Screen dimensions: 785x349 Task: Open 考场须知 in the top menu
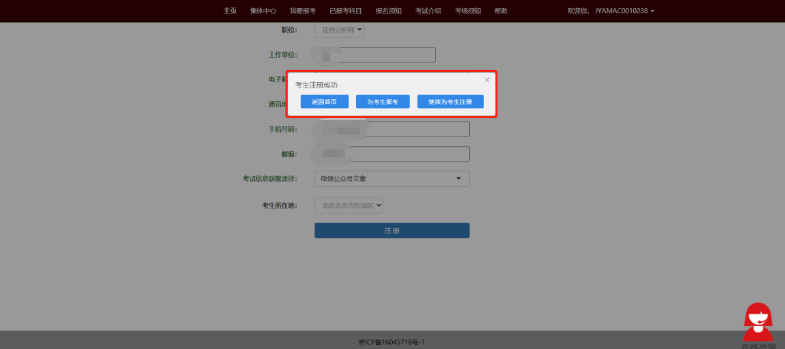[468, 11]
